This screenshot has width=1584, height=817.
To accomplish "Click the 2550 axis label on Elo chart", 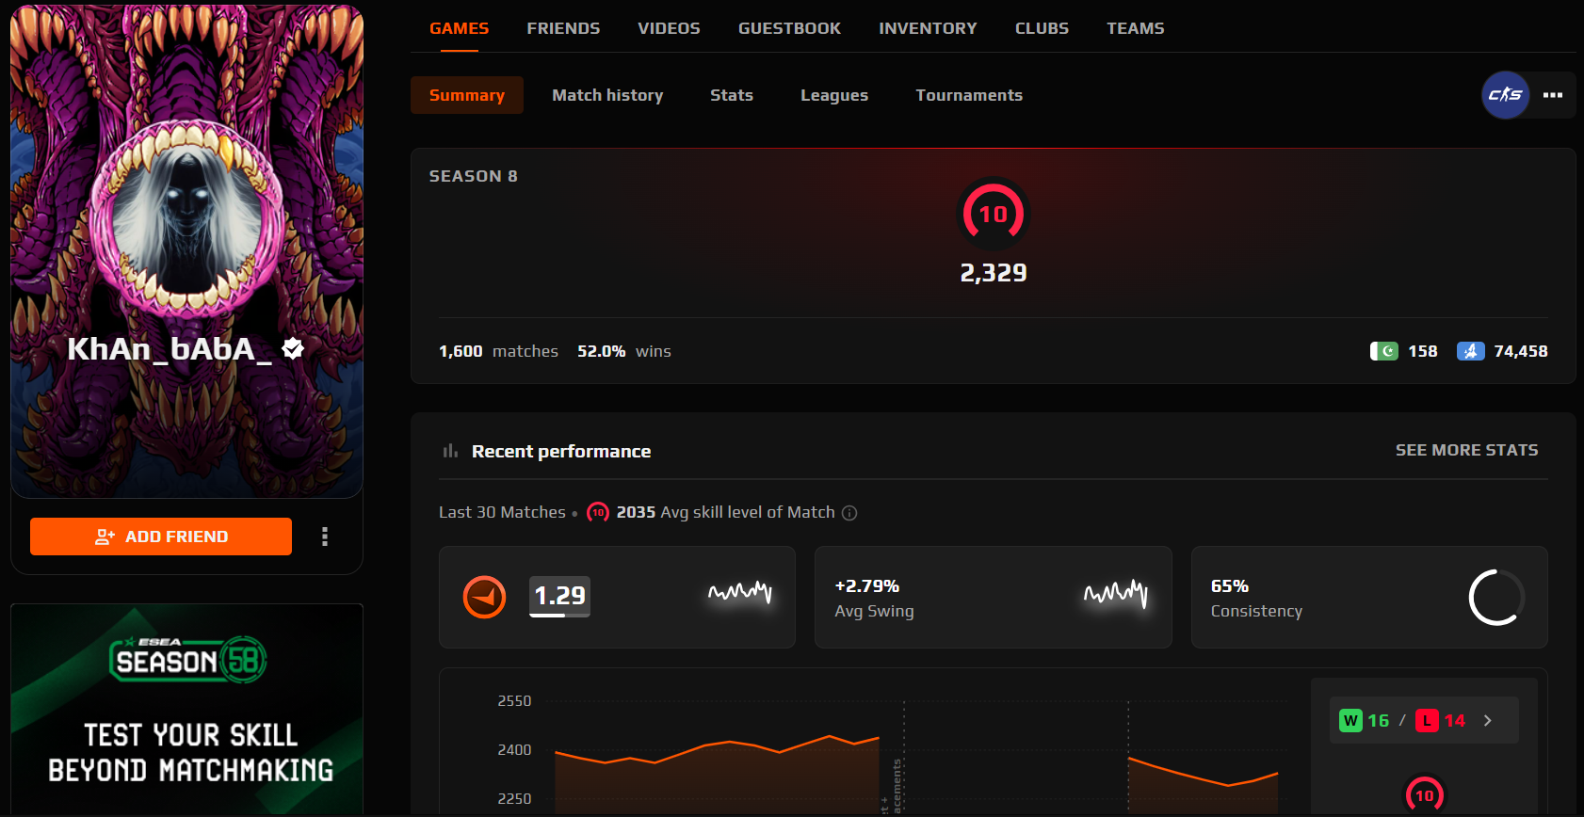I will (514, 701).
